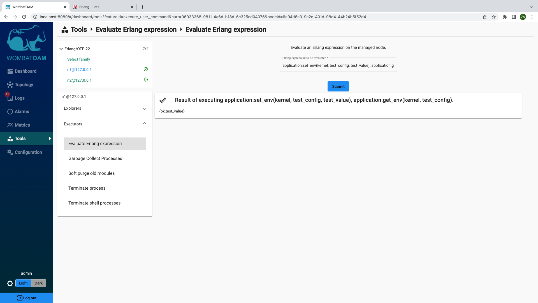Go back in browser

coord(6,17)
